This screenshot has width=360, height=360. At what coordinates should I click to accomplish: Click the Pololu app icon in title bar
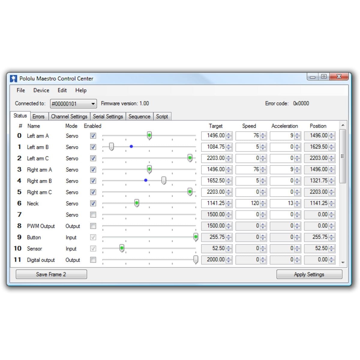[13, 79]
